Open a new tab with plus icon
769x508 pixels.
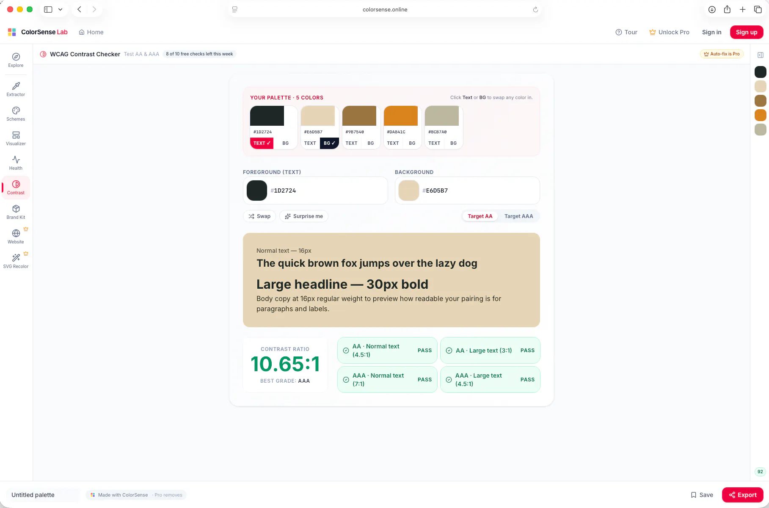[742, 9]
